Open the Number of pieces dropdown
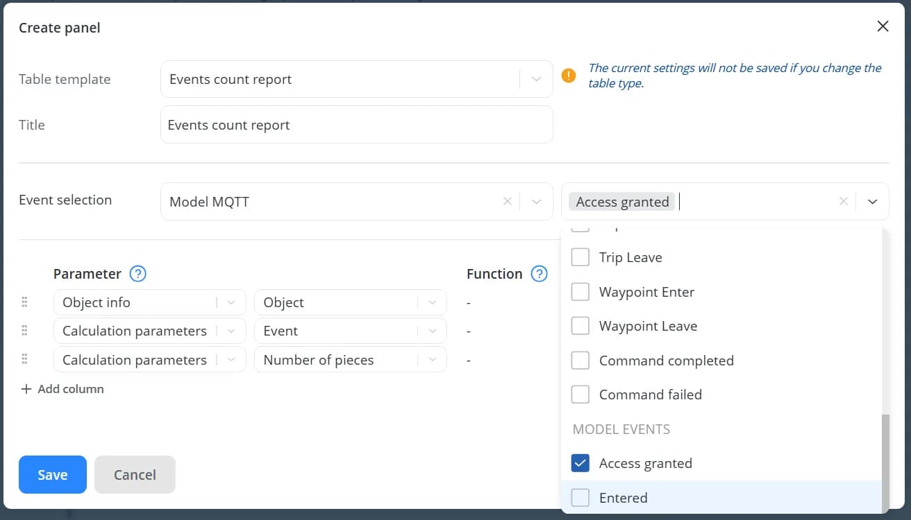 coord(351,360)
